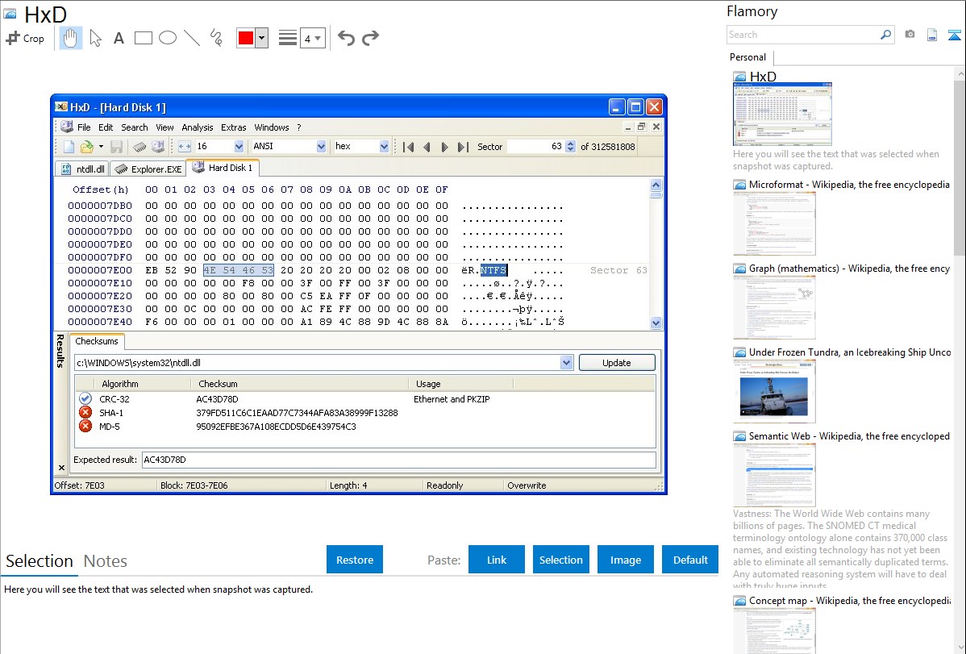Screen dimensions: 966x654
Task: Select the freehand scribble tool
Action: tap(216, 38)
